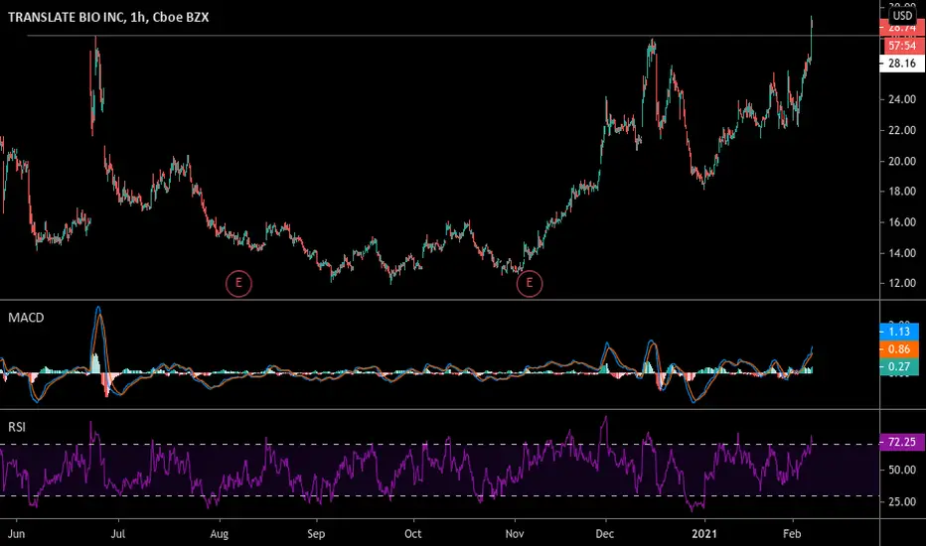Click the 12.00 price axis label
Image resolution: width=926 pixels, height=546 pixels.
pyautogui.click(x=902, y=283)
